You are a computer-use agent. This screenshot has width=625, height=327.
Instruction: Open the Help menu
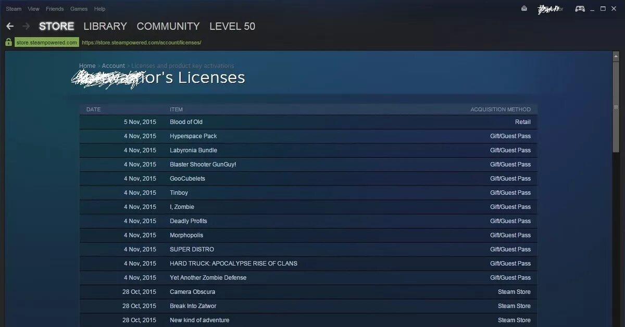(x=99, y=9)
